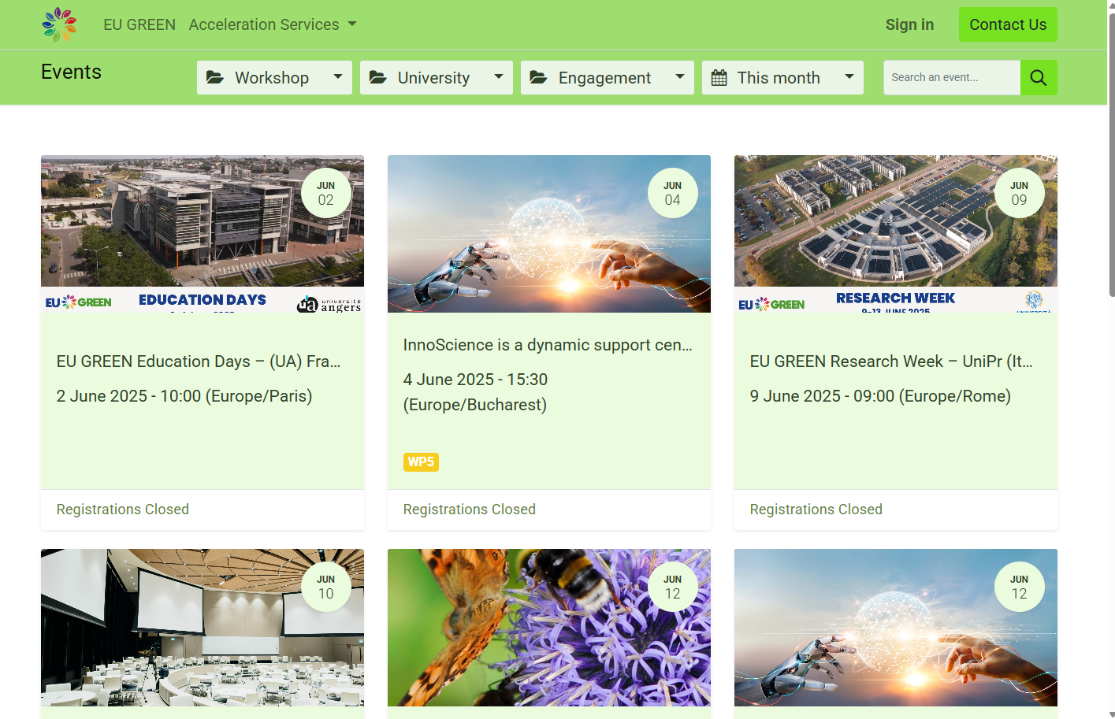Click the EU GREEN flower logo
This screenshot has height=719, width=1115.
coord(59,24)
